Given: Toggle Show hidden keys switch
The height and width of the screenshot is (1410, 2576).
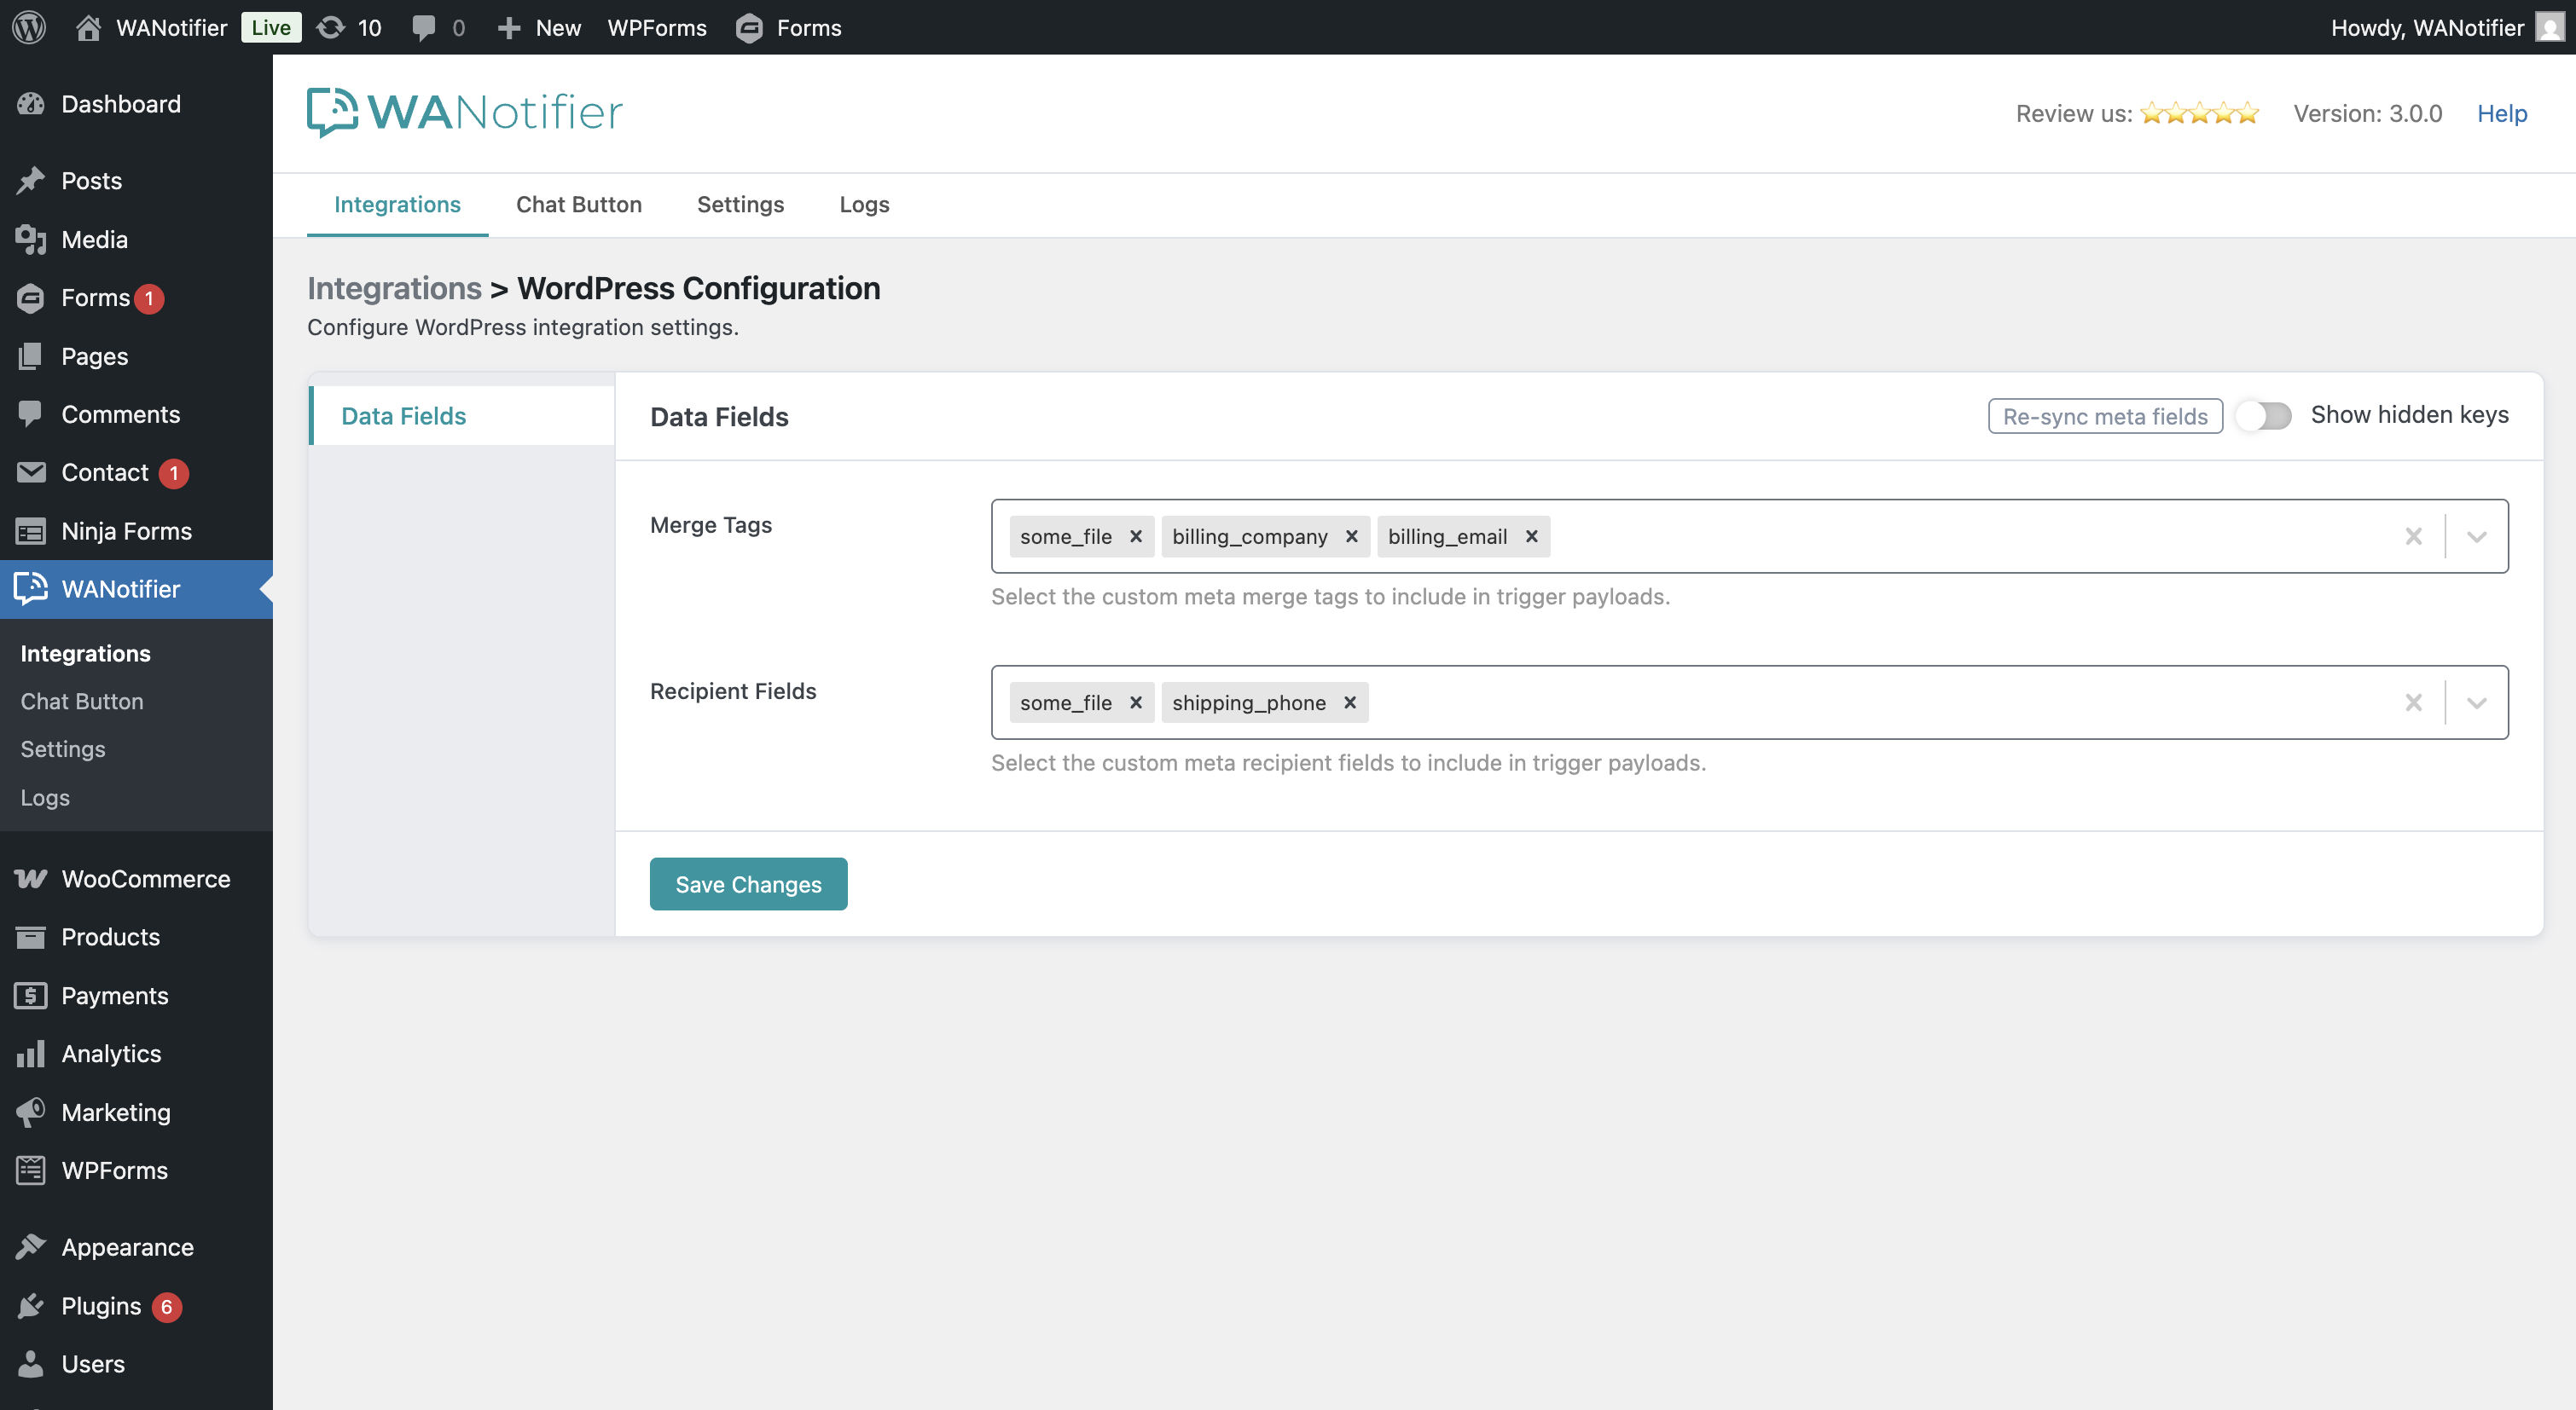Looking at the screenshot, I should pos(2263,416).
